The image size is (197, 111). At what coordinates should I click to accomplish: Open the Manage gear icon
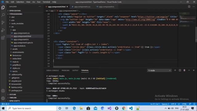[3, 98]
